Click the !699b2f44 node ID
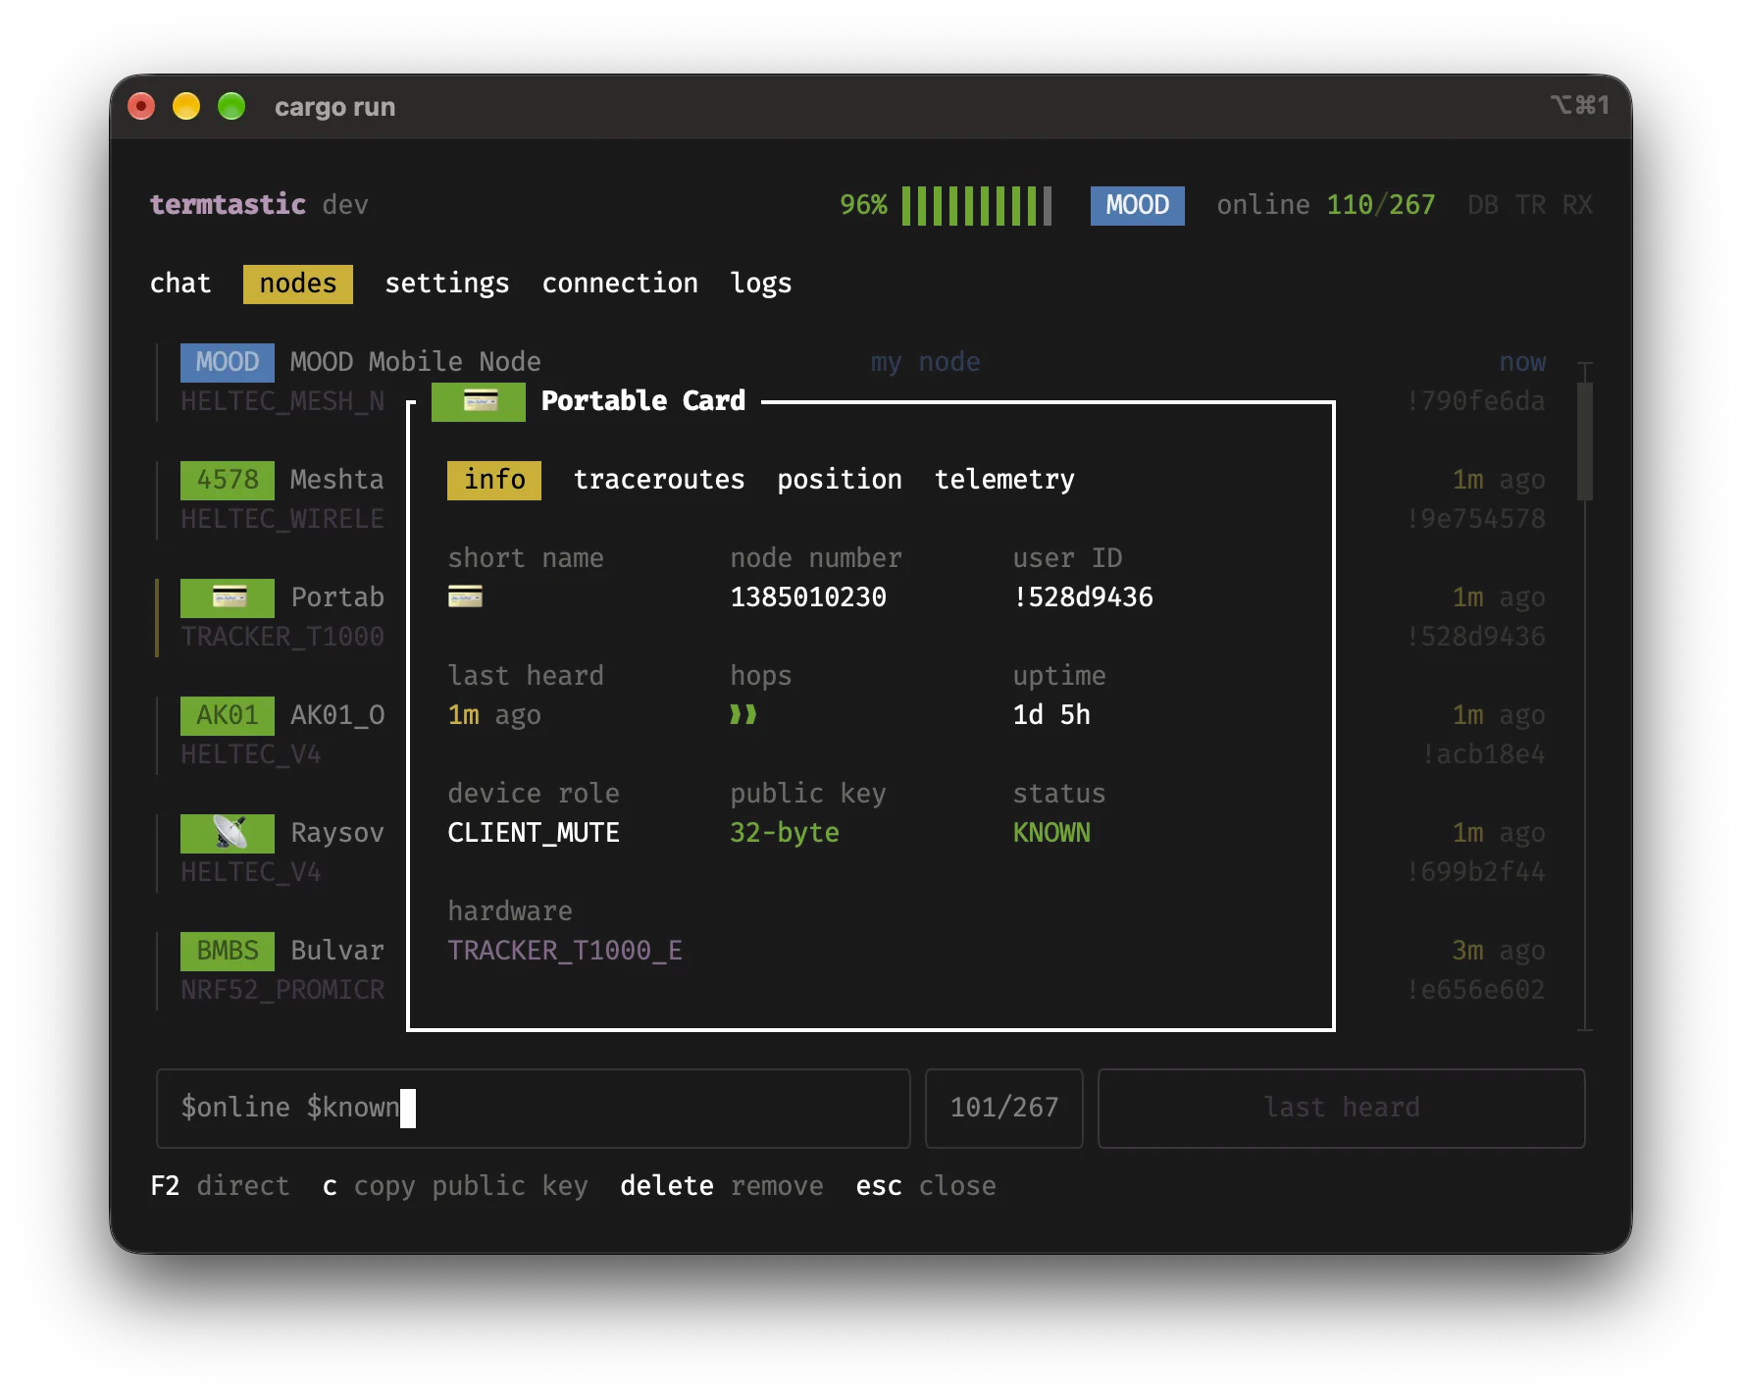1742x1399 pixels. (1475, 872)
